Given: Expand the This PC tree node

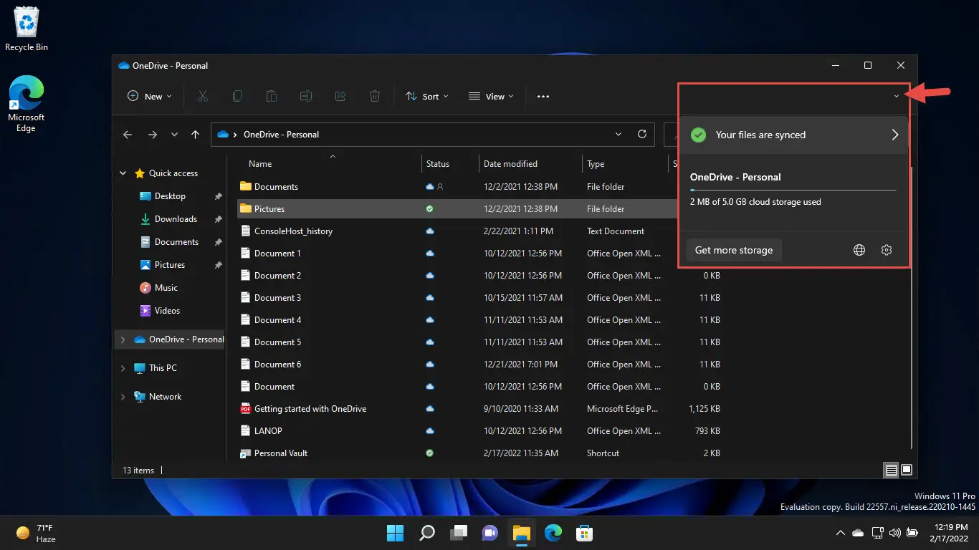Looking at the screenshot, I should pos(123,368).
